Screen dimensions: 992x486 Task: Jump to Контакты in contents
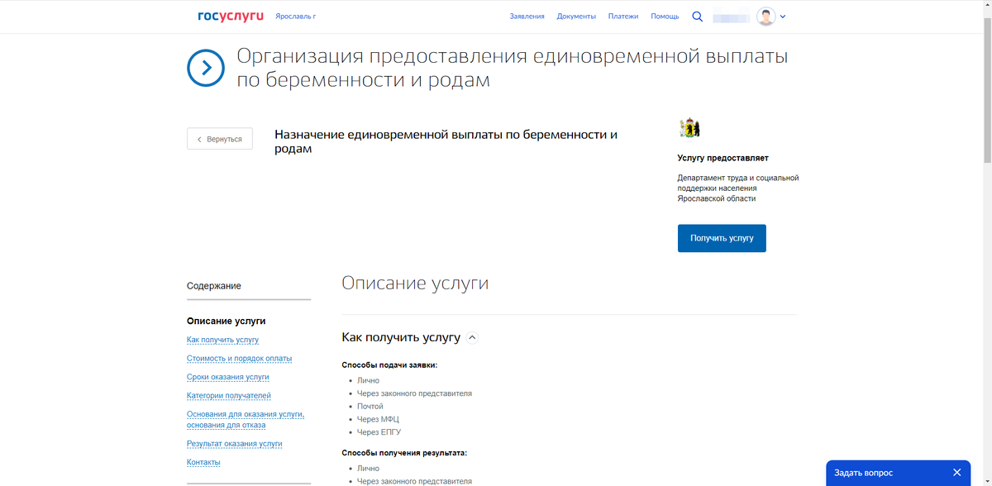(203, 462)
